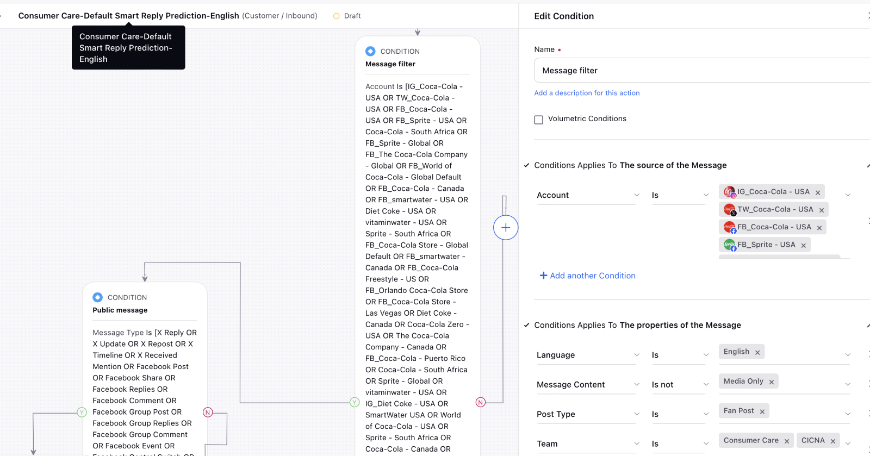Open the Is not operator dropdown
Viewport: 870px width, 456px height.
pos(680,384)
